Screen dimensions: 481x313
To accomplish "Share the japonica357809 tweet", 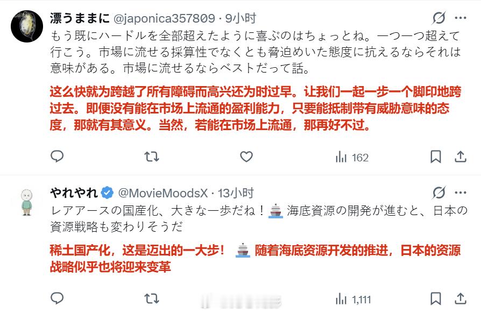I will point(460,156).
